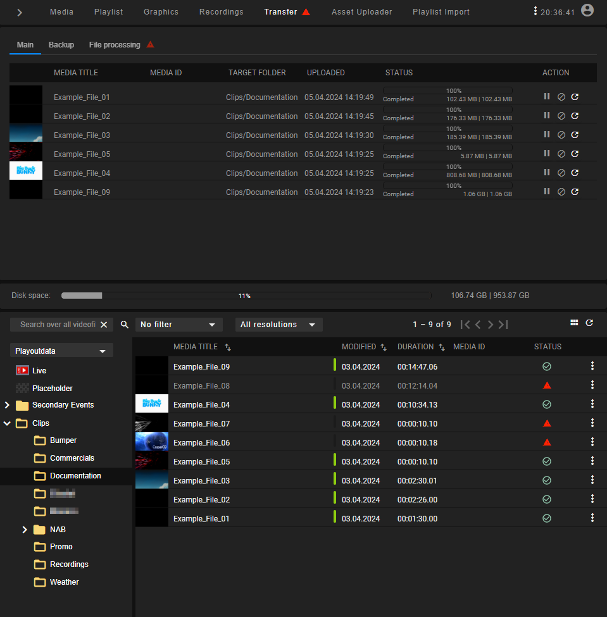Click the disk space usage bar
Screen dimensions: 607x617
pos(246,295)
